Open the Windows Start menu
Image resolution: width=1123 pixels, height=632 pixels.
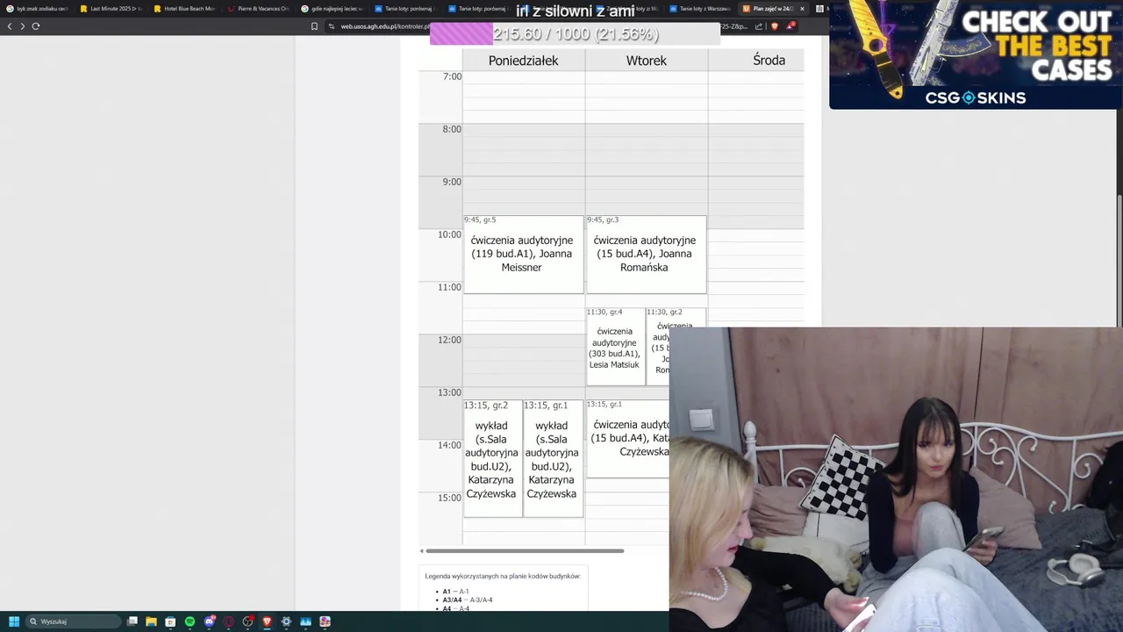pyautogui.click(x=14, y=621)
